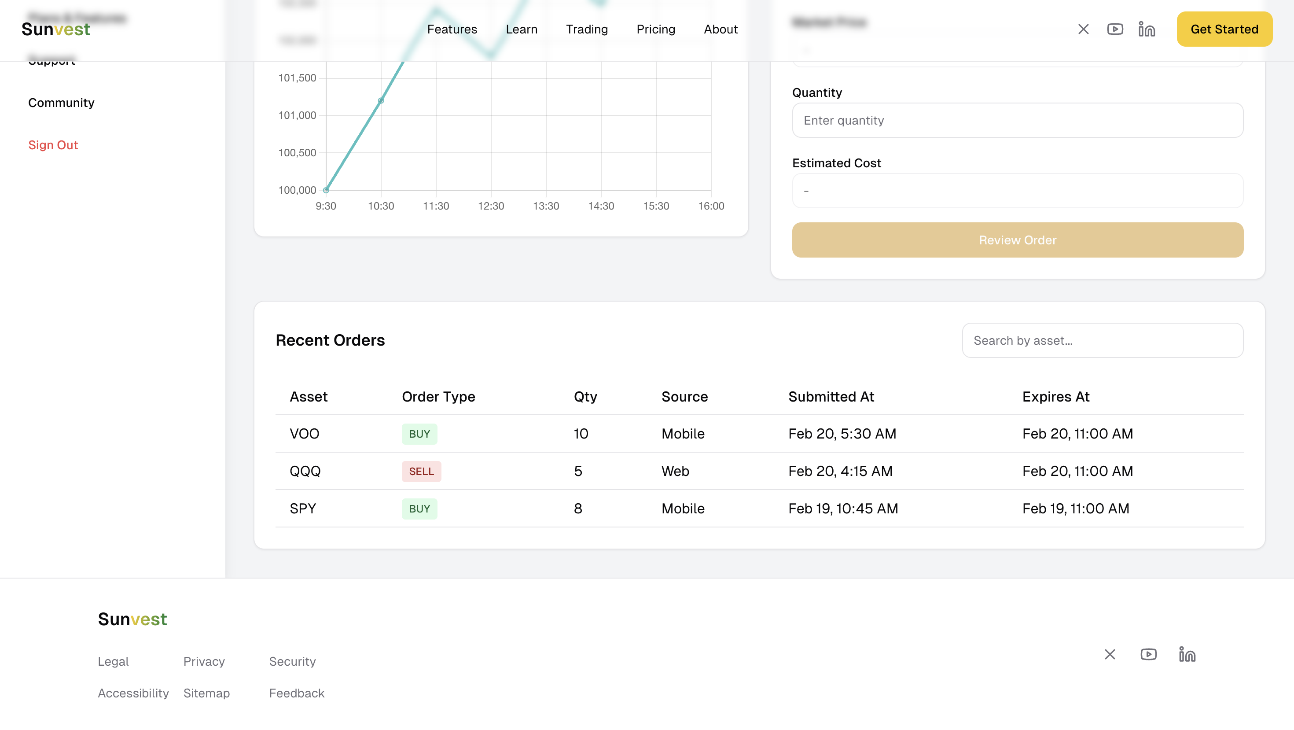
Task: Open the Pricing nav item
Action: [655, 29]
